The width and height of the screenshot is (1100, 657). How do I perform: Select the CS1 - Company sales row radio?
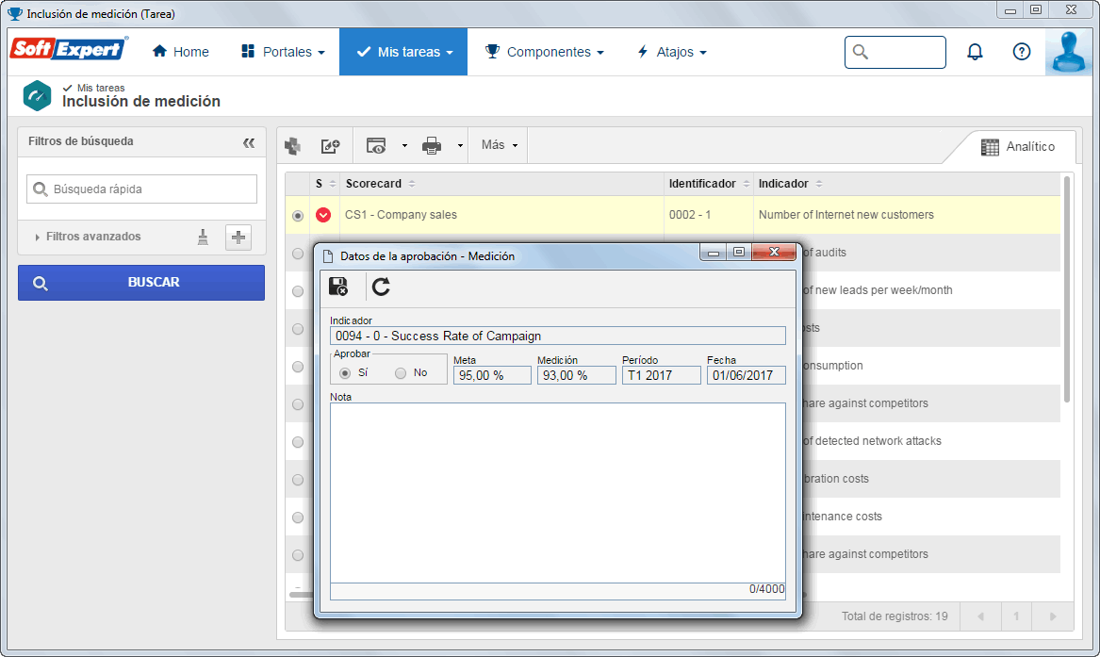pyautogui.click(x=298, y=215)
